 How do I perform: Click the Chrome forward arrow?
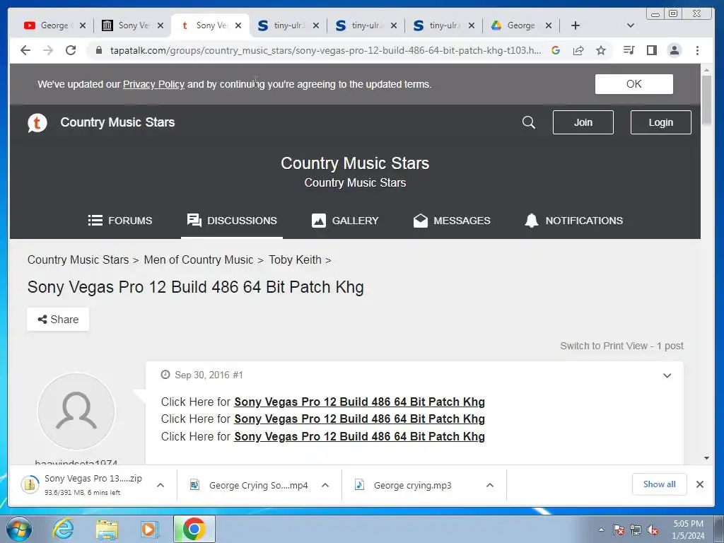pos(48,50)
